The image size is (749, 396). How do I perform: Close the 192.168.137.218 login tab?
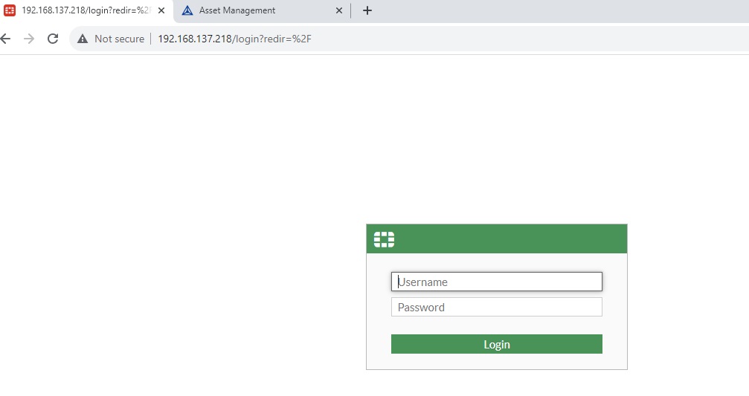tap(161, 10)
